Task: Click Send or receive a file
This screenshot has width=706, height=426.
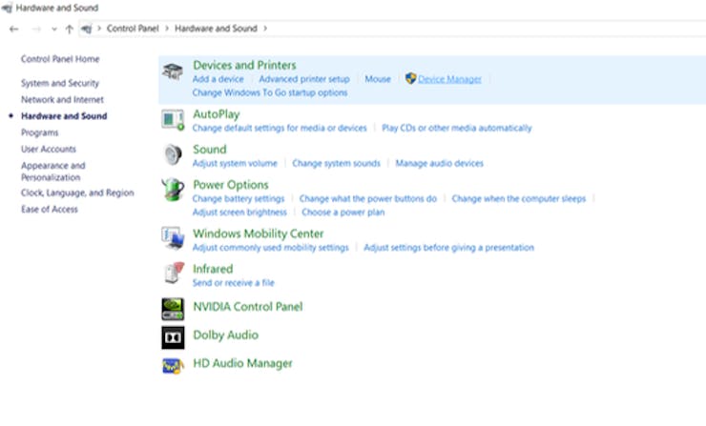Action: pyautogui.click(x=233, y=283)
